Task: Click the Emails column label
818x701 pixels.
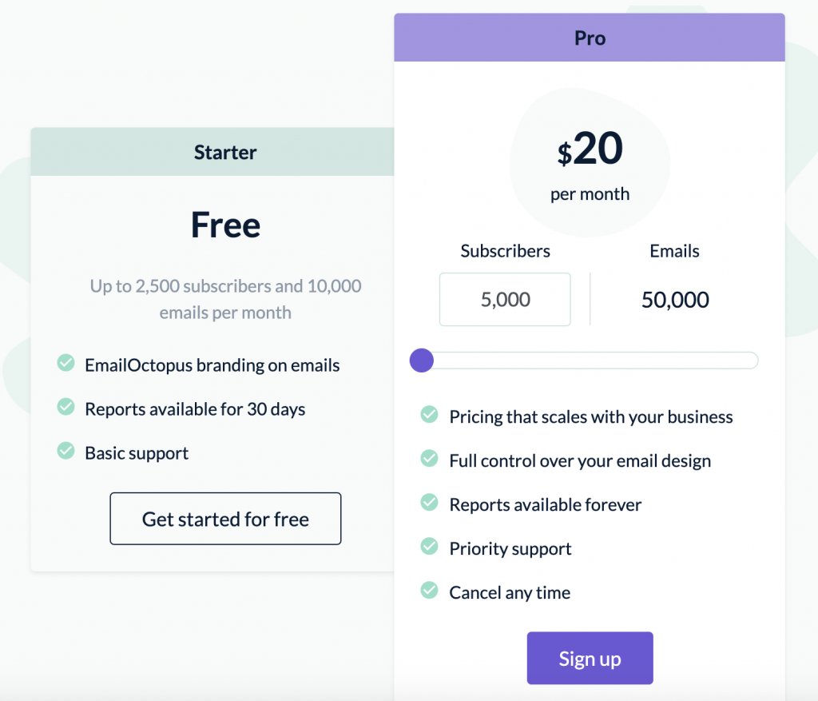Action: pos(674,251)
